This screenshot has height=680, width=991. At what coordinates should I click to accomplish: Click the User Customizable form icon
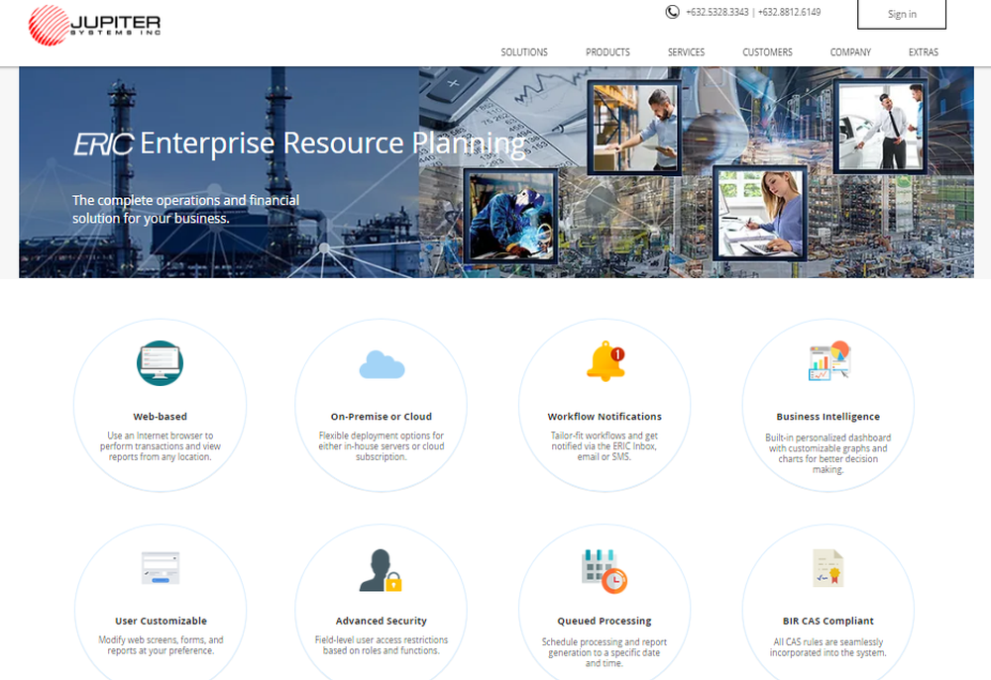[x=161, y=567]
